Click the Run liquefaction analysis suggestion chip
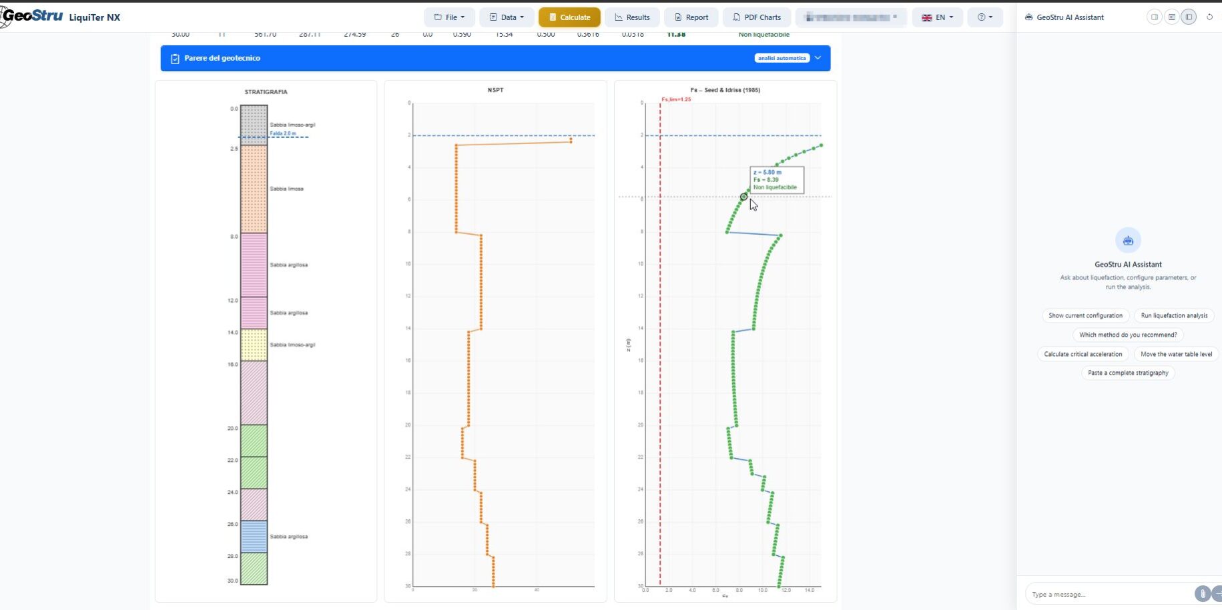Image resolution: width=1222 pixels, height=610 pixels. [x=1174, y=315]
